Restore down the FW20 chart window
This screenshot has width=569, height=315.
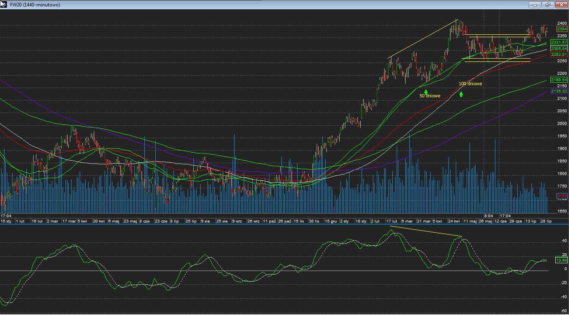coord(548,5)
